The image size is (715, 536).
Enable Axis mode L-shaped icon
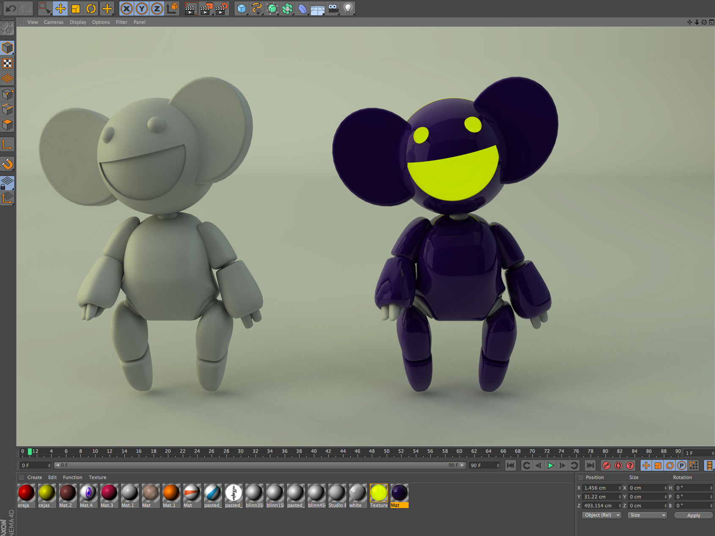coord(8,145)
